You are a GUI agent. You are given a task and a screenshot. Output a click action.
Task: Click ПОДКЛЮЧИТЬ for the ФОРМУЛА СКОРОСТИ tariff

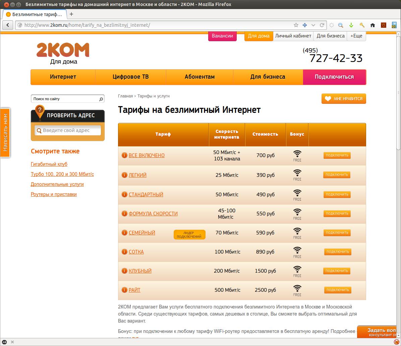337,214
